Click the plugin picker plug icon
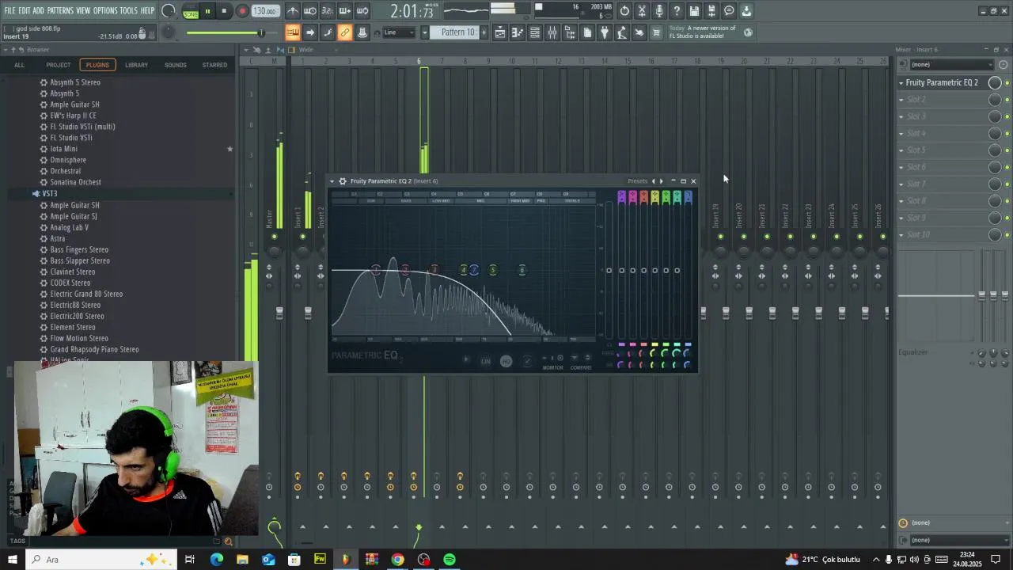Image resolution: width=1013 pixels, height=570 pixels. (605, 32)
